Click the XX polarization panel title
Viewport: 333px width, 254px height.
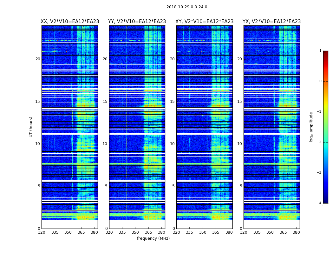(x=70, y=22)
